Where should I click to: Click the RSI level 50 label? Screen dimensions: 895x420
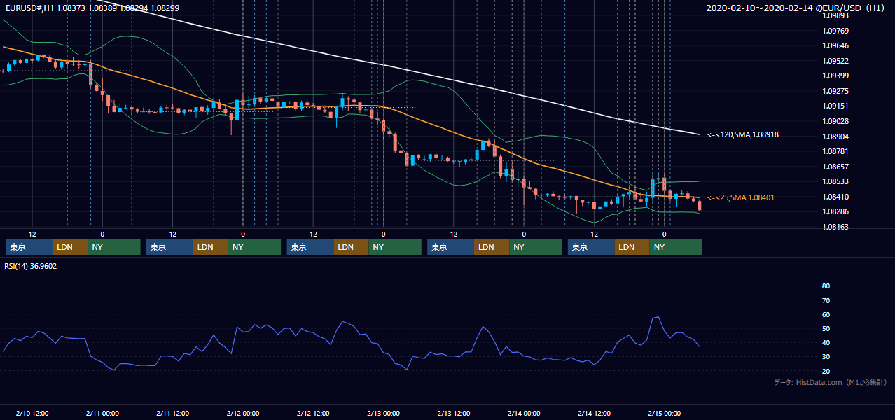click(x=826, y=328)
